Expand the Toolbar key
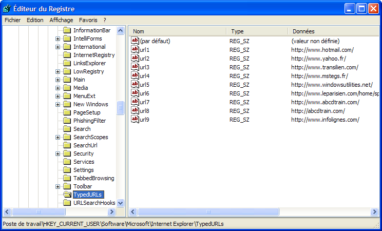Screen dimensions: 382x231 coord(58,187)
